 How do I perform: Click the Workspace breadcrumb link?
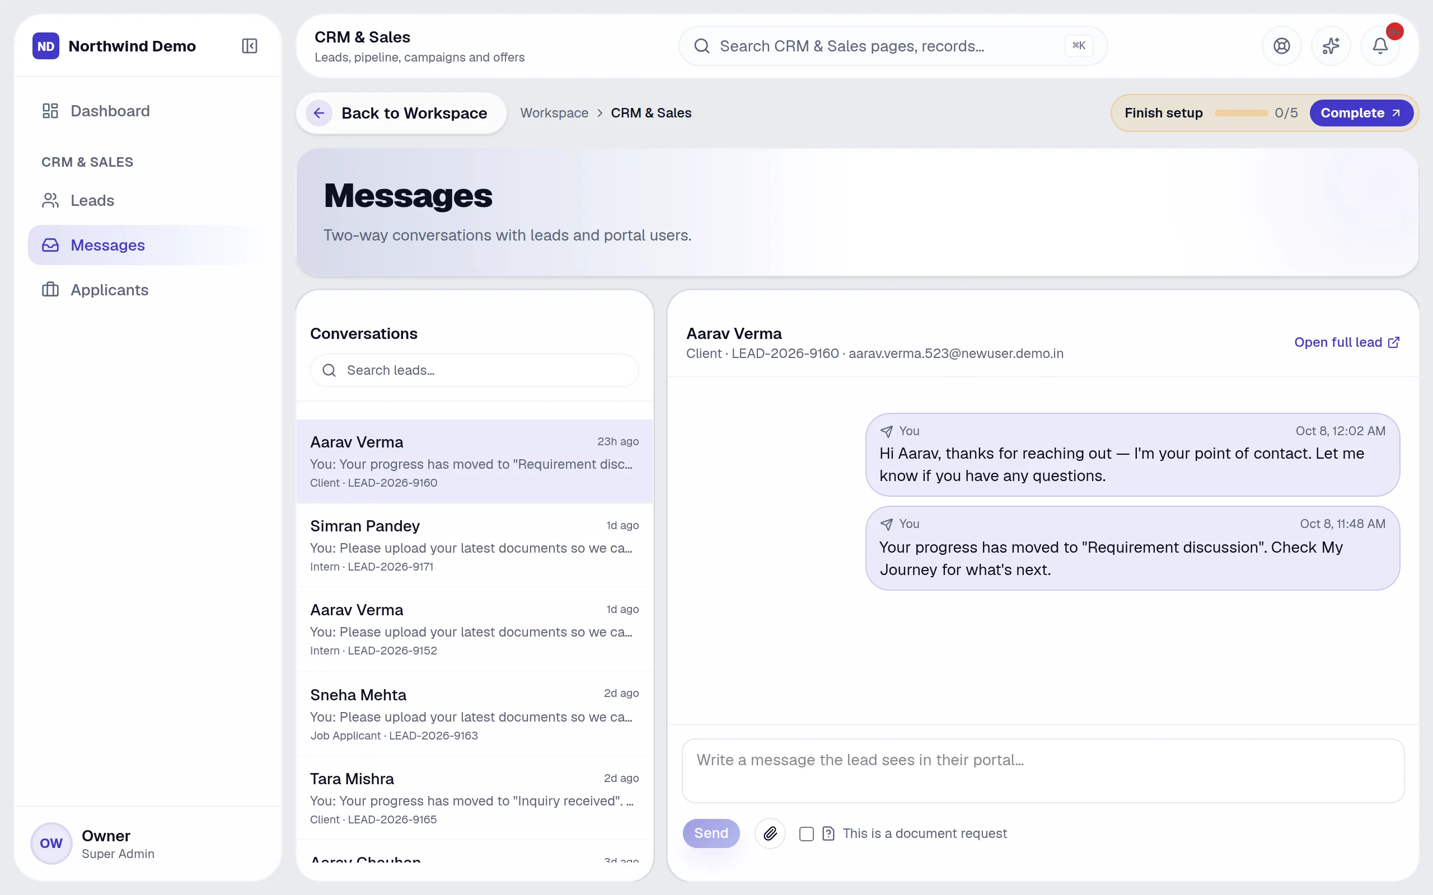click(x=554, y=113)
